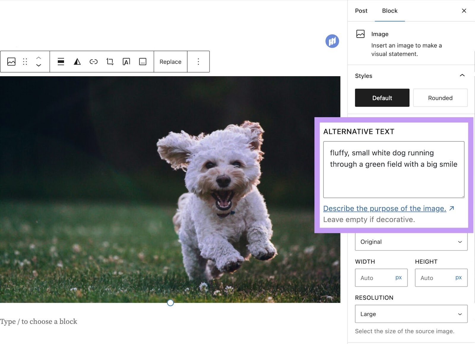Add a caption using the caption icon
Screen dimensions: 475x344
tap(142, 61)
